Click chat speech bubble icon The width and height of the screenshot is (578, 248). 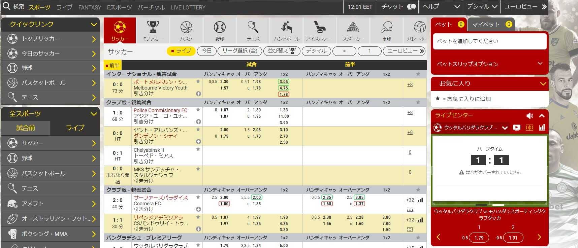tap(412, 7)
